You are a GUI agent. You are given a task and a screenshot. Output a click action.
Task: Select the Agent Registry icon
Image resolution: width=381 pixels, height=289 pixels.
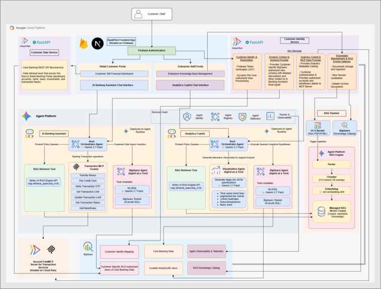point(215,117)
